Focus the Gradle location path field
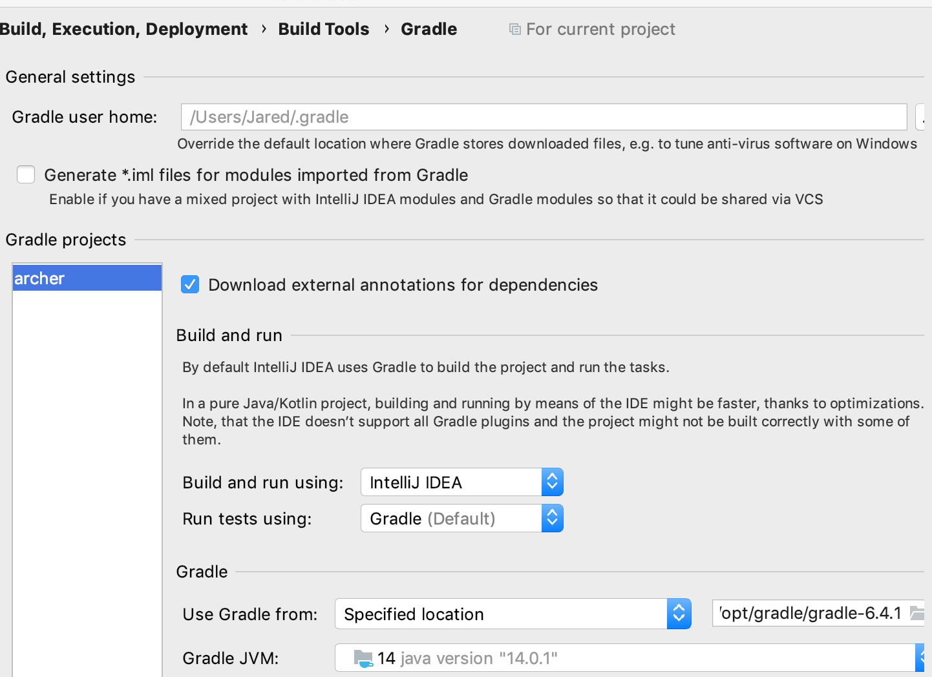Viewport: 932px width, 677px height. 810,613
